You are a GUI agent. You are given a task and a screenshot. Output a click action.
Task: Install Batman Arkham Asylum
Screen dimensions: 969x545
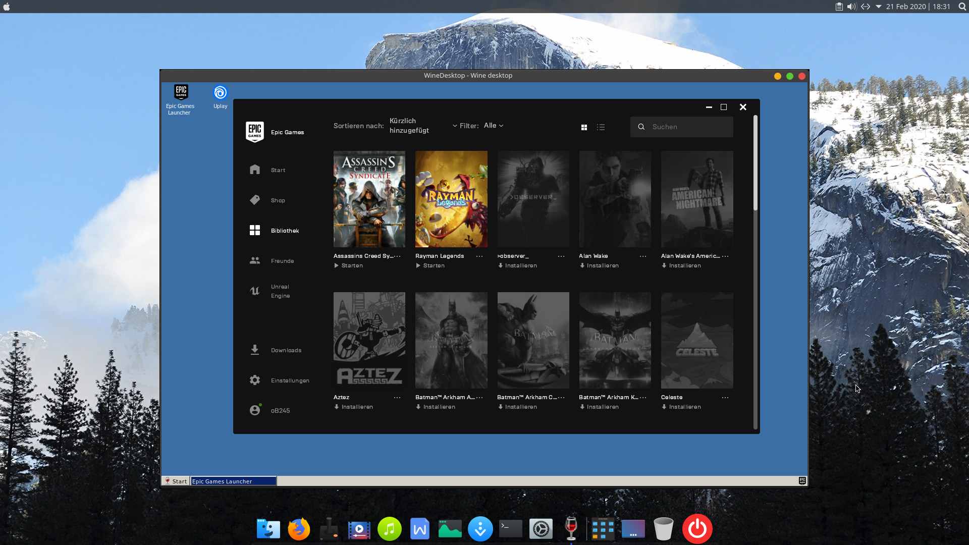pos(435,407)
